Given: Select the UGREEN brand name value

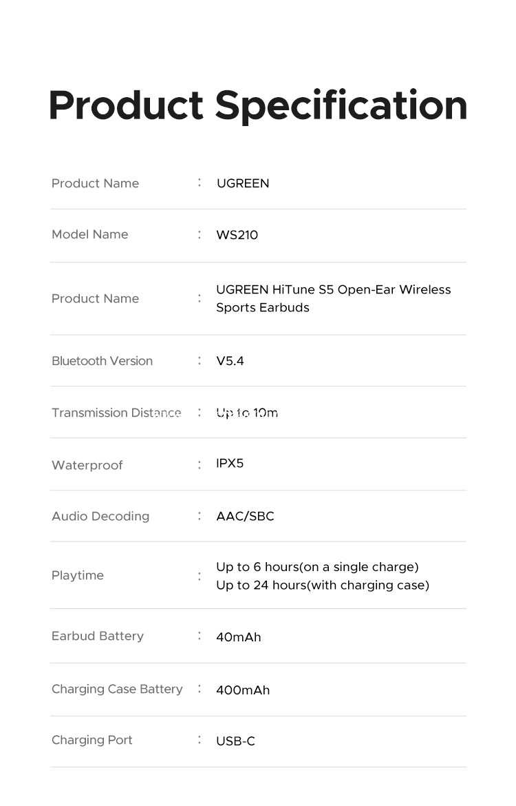Looking at the screenshot, I should (x=243, y=183).
